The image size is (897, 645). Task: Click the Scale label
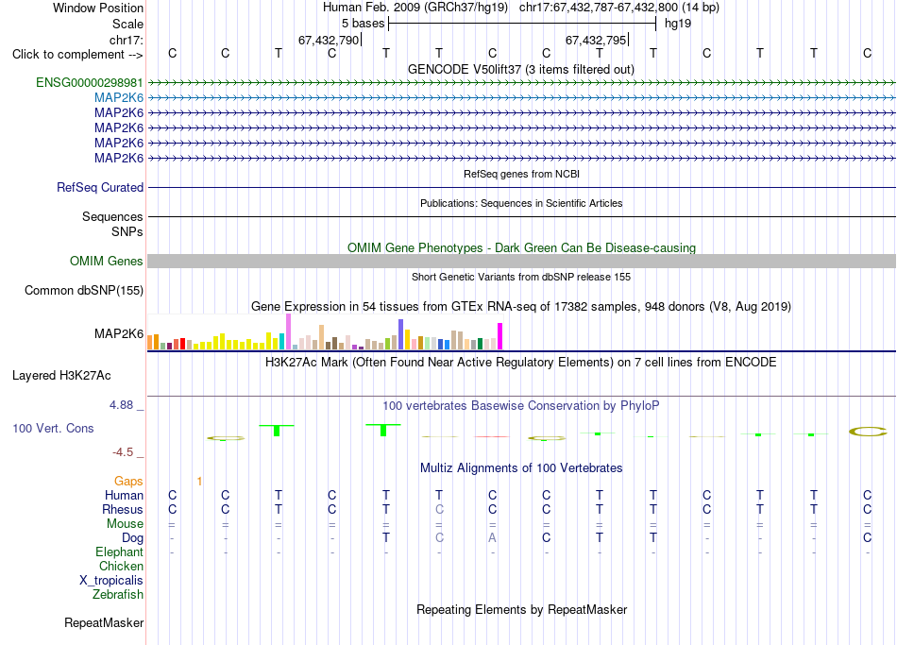click(127, 24)
